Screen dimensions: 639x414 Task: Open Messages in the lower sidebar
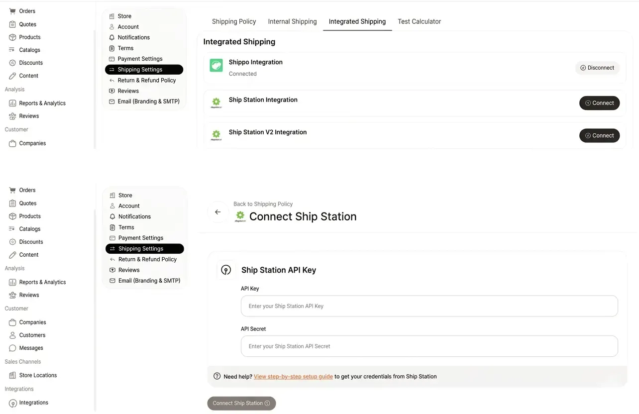click(26, 348)
